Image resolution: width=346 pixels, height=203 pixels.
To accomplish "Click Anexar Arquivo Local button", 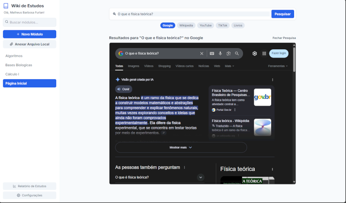I will [x=29, y=44].
